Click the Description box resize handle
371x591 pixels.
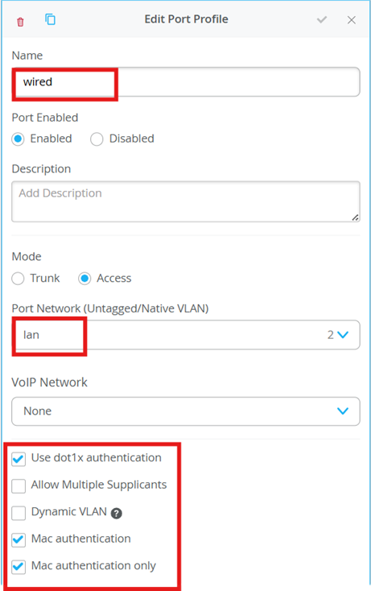[355, 217]
